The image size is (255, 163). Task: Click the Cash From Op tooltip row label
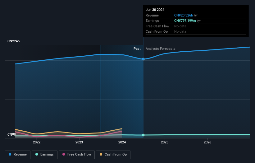tap(157, 32)
